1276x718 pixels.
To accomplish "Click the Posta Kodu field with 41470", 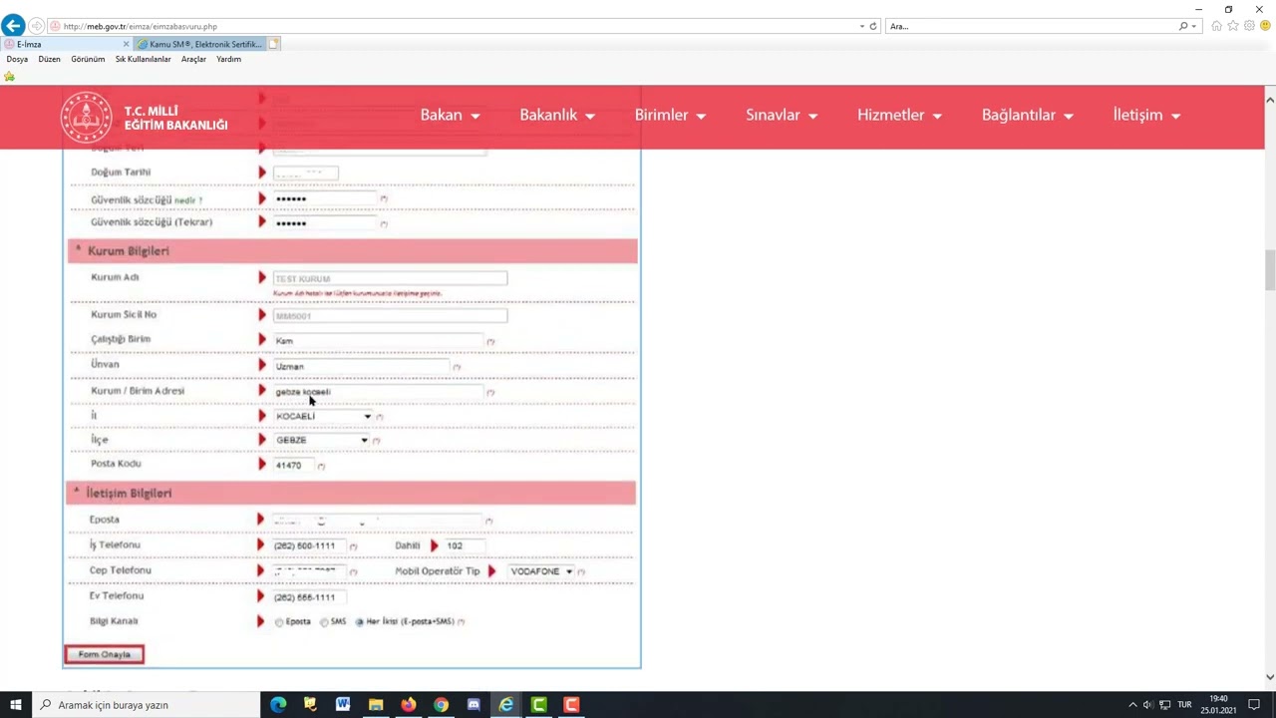I will click(294, 465).
